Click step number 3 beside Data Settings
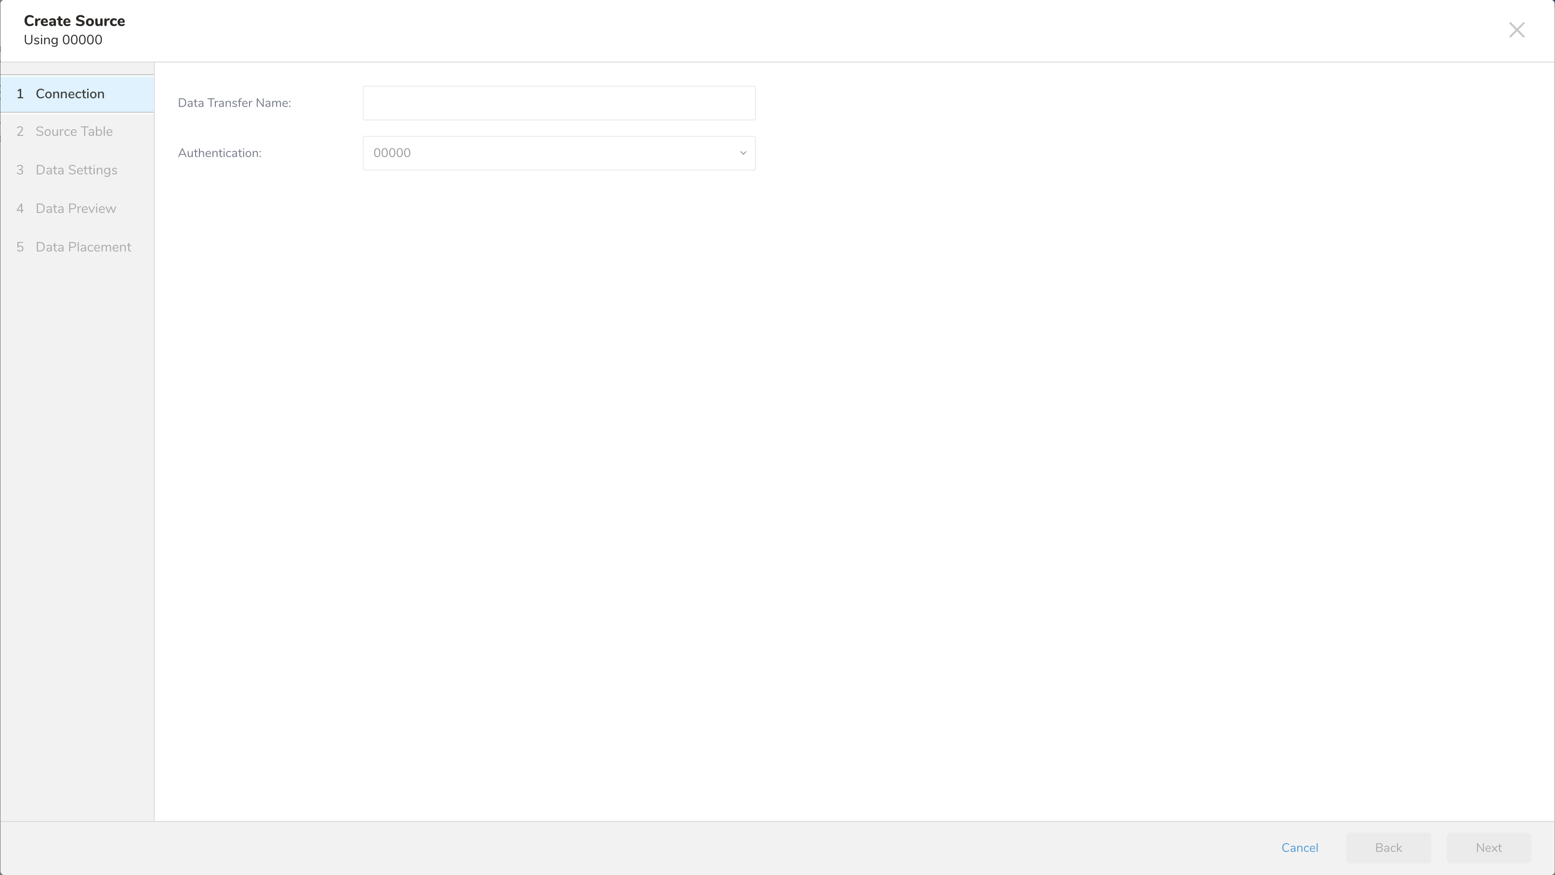The height and width of the screenshot is (875, 1555). click(20, 170)
